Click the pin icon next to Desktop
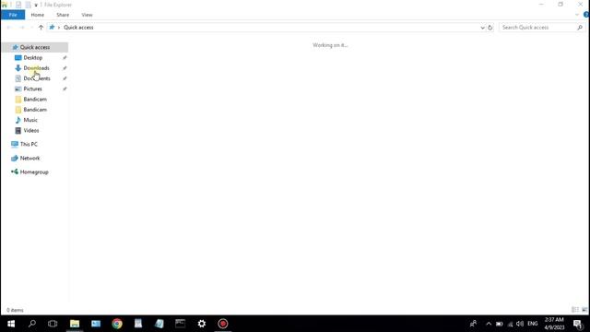 pos(65,57)
